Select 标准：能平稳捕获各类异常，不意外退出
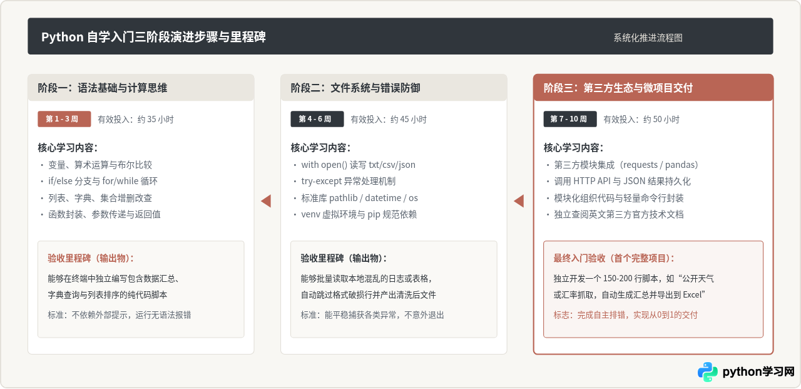The height and width of the screenshot is (389, 801). click(x=372, y=315)
